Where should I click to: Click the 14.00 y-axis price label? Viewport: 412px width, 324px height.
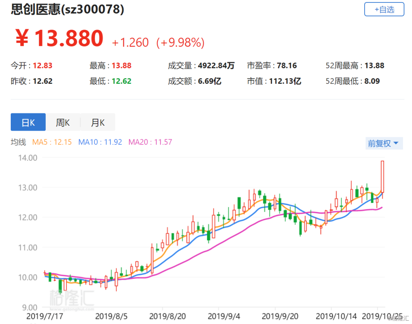(x=28, y=158)
